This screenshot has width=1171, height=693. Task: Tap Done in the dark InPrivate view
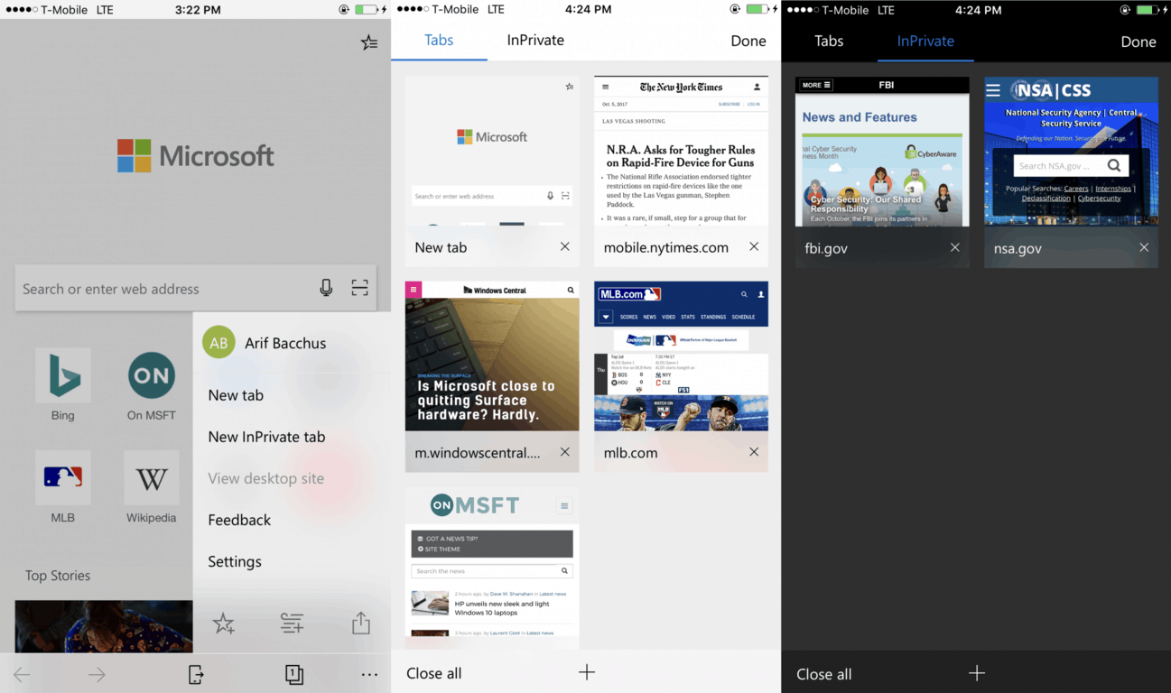point(1138,42)
